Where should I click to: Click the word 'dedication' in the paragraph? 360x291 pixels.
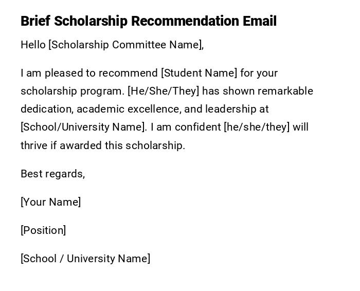point(46,109)
